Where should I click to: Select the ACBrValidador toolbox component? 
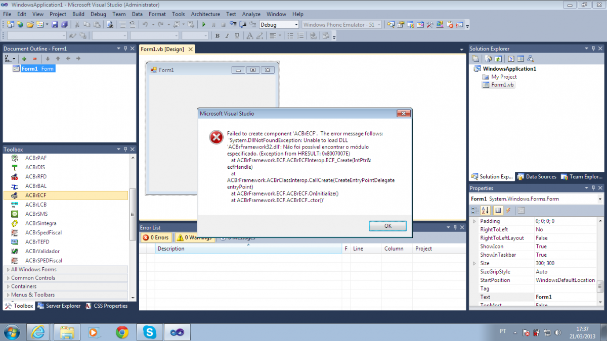[66, 251]
